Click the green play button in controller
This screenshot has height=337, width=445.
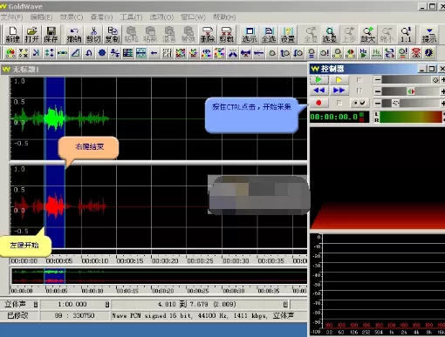pyautogui.click(x=318, y=79)
